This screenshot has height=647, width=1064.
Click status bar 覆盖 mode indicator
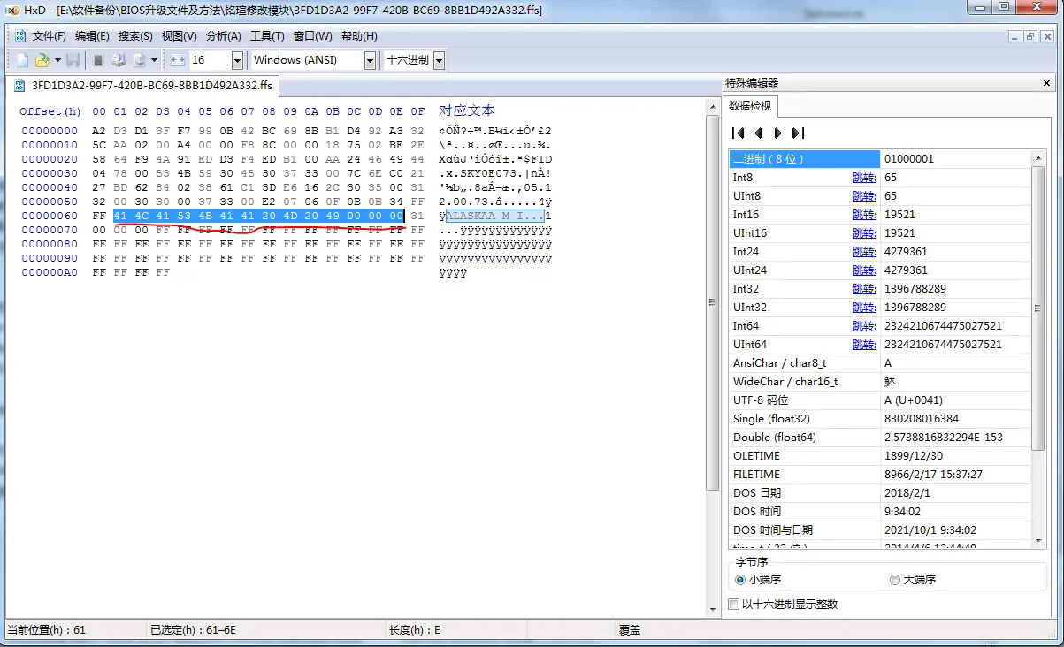(x=629, y=630)
